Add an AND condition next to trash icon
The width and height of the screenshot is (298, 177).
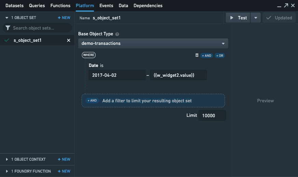[207, 56]
